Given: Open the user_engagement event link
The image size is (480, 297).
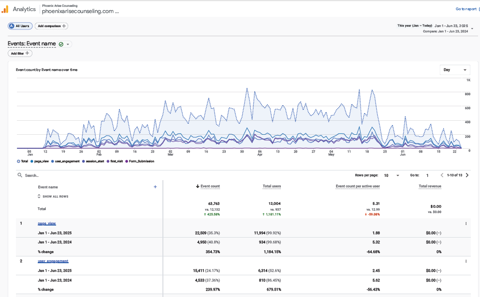Looking at the screenshot, I should (x=53, y=261).
